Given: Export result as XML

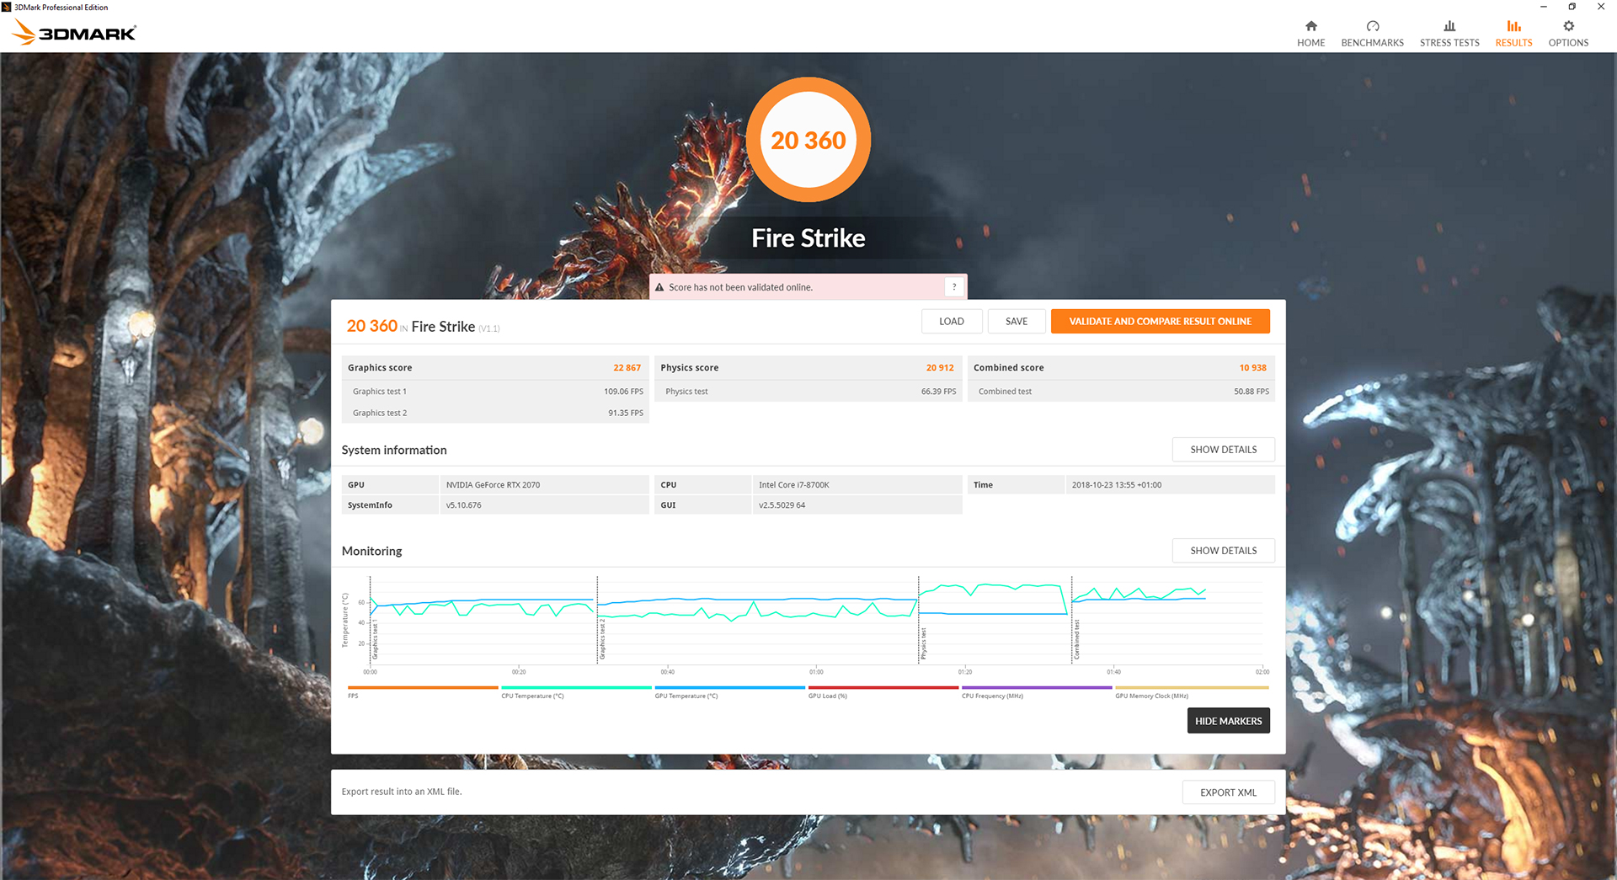Looking at the screenshot, I should click(x=1228, y=792).
